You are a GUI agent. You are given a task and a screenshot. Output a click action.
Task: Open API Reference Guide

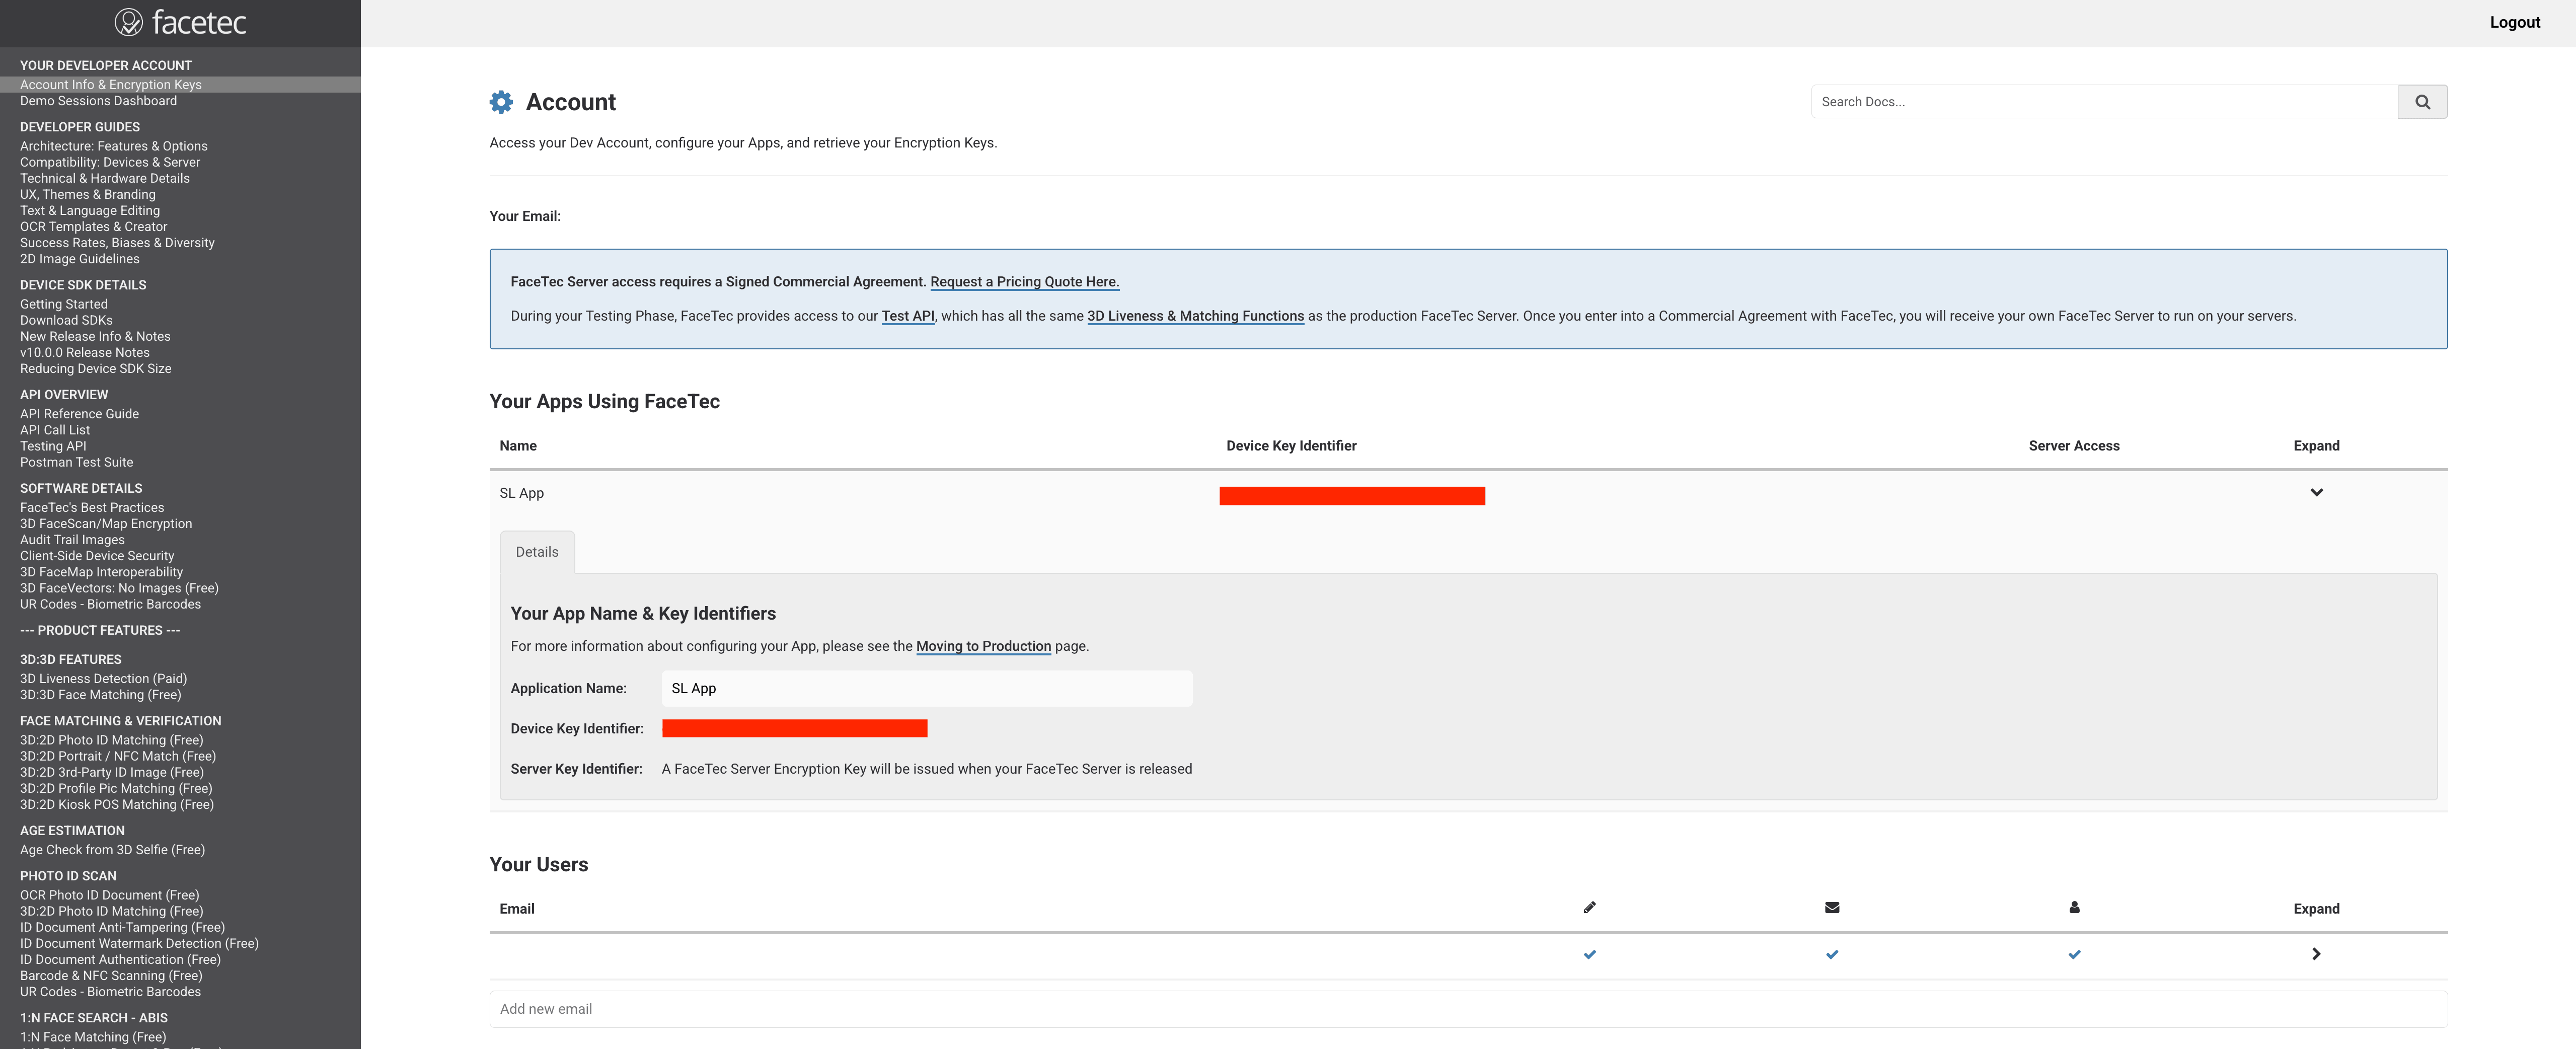click(79, 414)
